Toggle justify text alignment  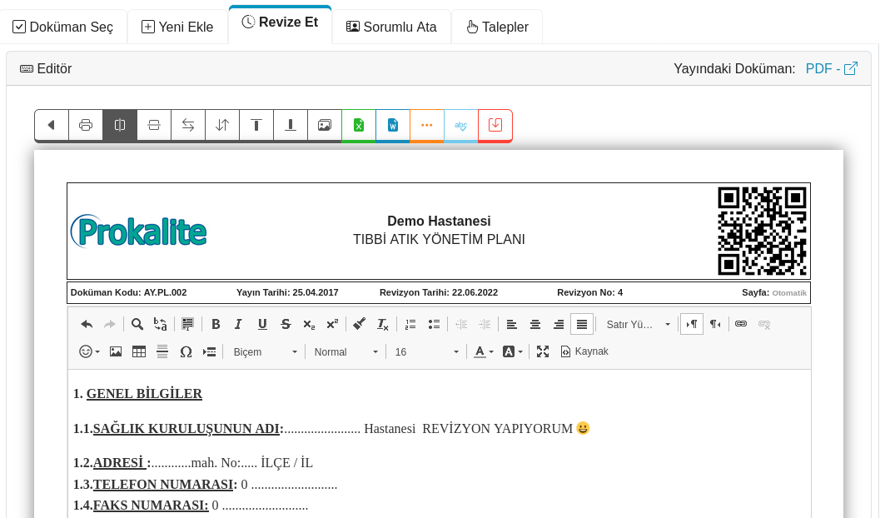click(x=582, y=325)
